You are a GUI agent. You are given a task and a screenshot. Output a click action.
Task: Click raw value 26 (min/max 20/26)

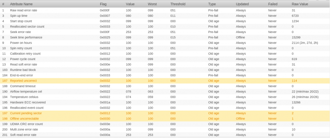pos(305,97)
